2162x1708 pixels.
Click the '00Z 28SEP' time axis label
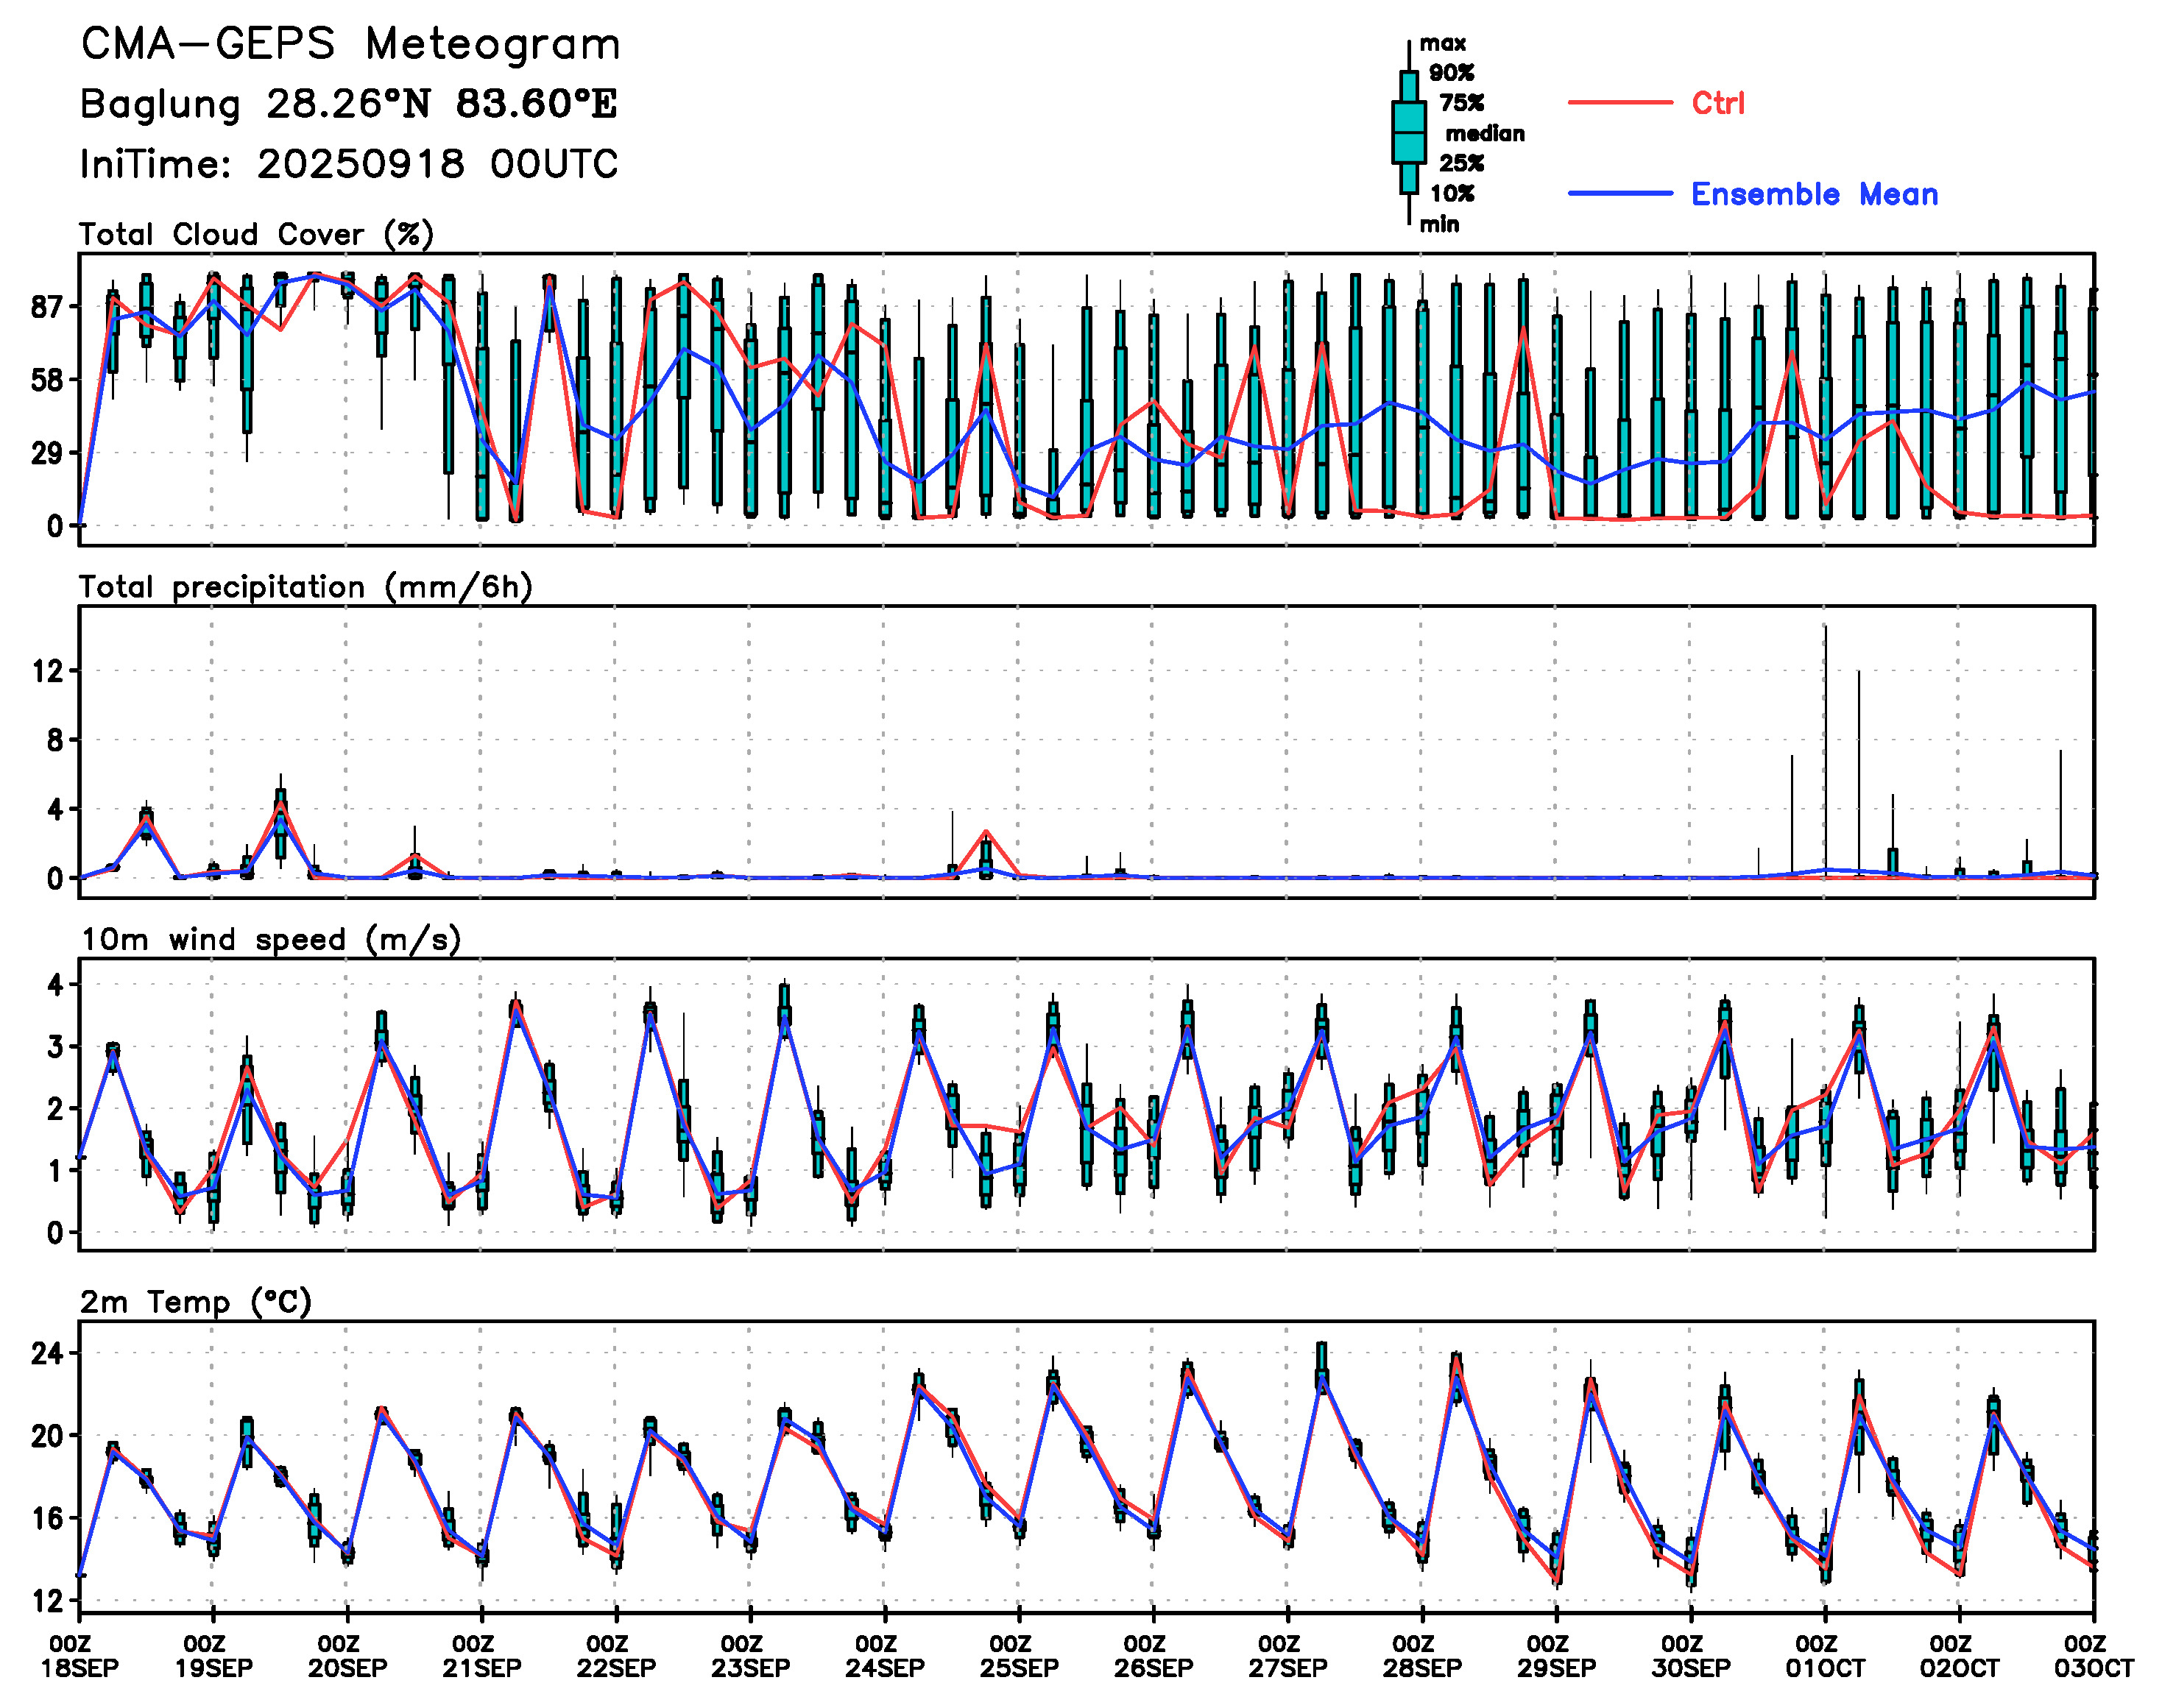1421,1656
